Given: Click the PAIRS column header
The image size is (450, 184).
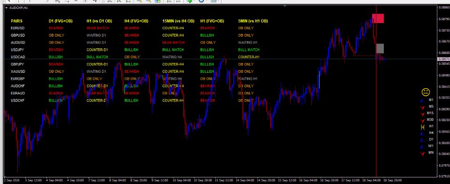Looking at the screenshot, I should [x=17, y=21].
